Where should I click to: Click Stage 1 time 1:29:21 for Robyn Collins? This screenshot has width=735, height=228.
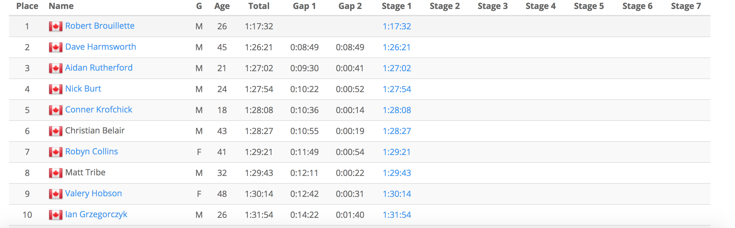(397, 152)
